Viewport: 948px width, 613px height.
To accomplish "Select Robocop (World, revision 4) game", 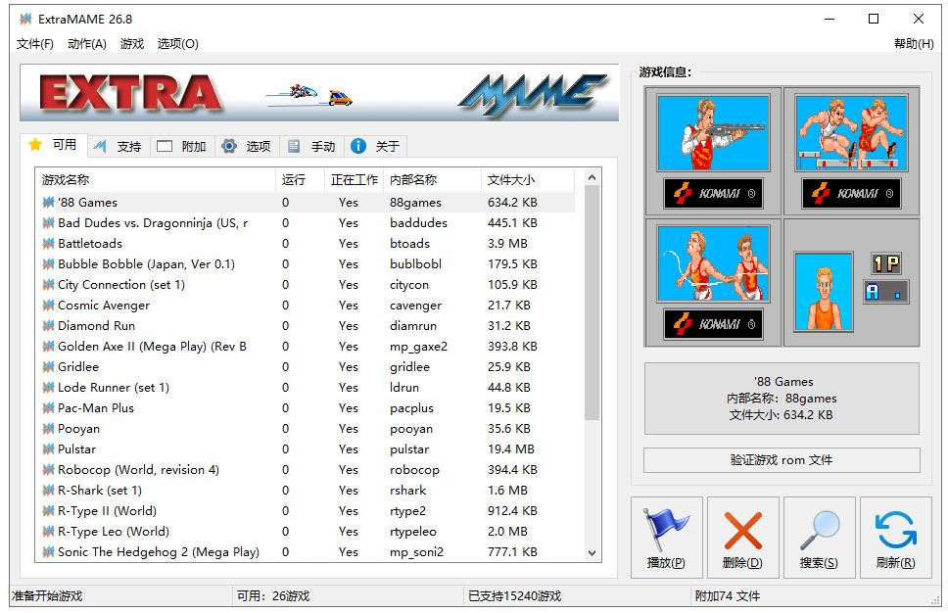I will coord(306,470).
